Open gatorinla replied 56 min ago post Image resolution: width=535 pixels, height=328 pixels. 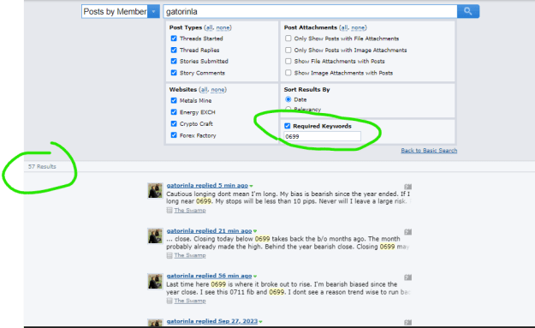tap(209, 276)
